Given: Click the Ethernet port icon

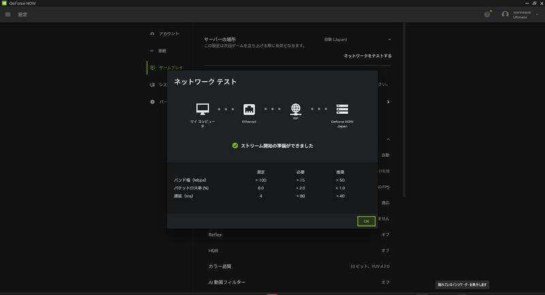Looking at the screenshot, I should pos(249,110).
